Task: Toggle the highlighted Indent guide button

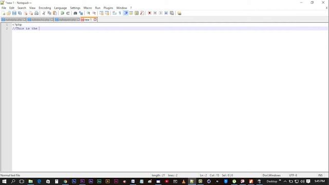Action: point(125,13)
